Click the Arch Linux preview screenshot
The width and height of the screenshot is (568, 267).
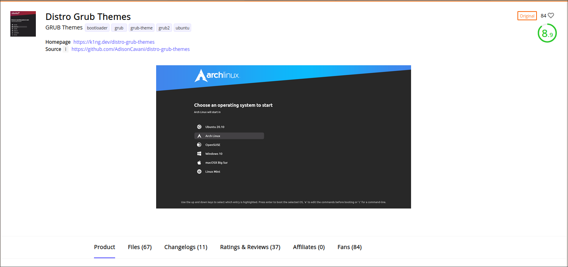tap(283, 136)
